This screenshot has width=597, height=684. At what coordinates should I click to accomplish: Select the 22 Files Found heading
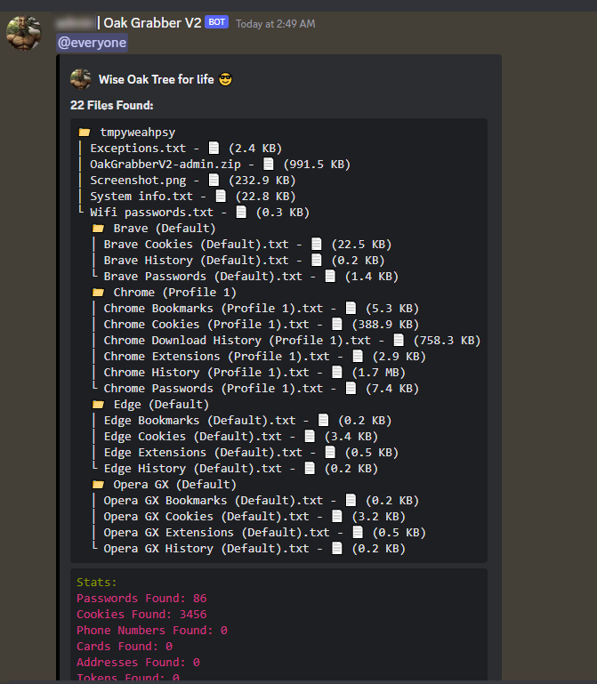[112, 105]
